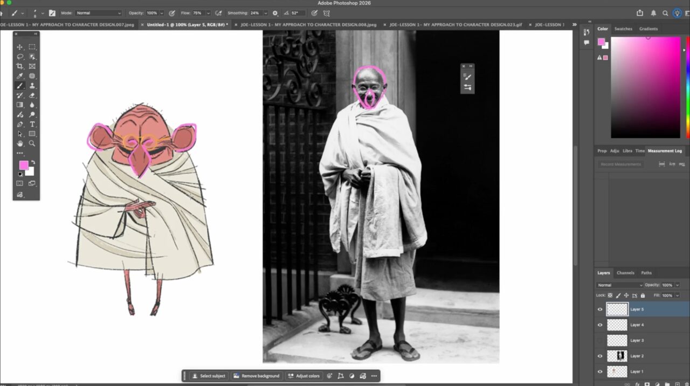
Task: Click the Change Screen Mode icon
Action: [32, 183]
